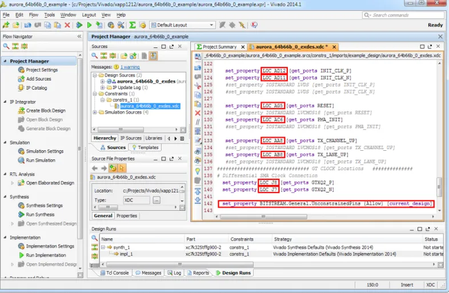Open the Layout menu

click(89, 15)
